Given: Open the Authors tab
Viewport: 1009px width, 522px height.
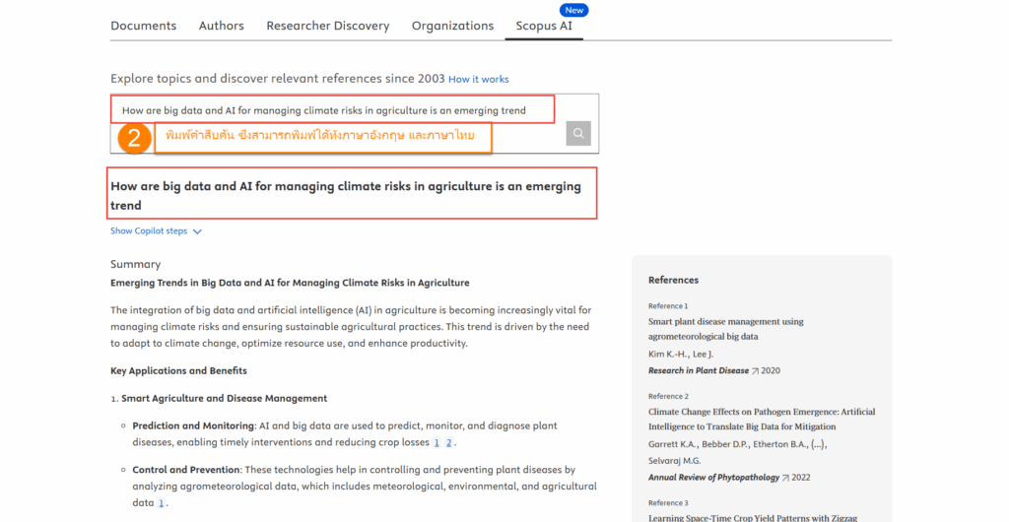Looking at the screenshot, I should click(221, 26).
